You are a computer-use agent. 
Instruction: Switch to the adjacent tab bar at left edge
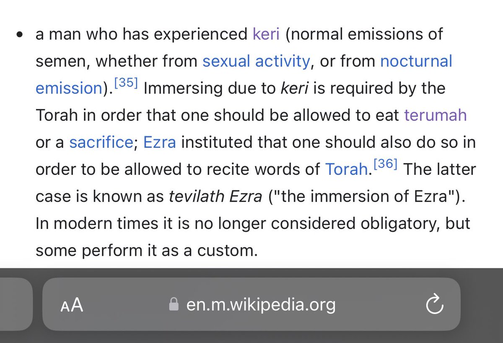pyautogui.click(x=16, y=305)
